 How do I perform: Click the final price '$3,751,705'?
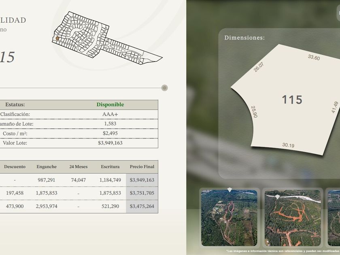pyautogui.click(x=142, y=193)
